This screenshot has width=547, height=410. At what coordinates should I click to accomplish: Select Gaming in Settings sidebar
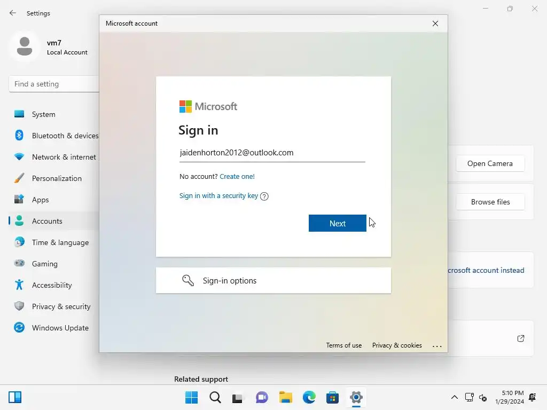[x=55, y=263]
